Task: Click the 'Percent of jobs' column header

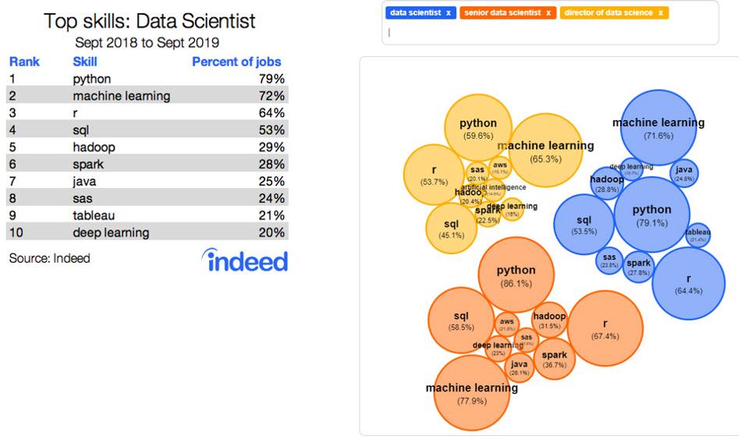Action: pyautogui.click(x=236, y=62)
